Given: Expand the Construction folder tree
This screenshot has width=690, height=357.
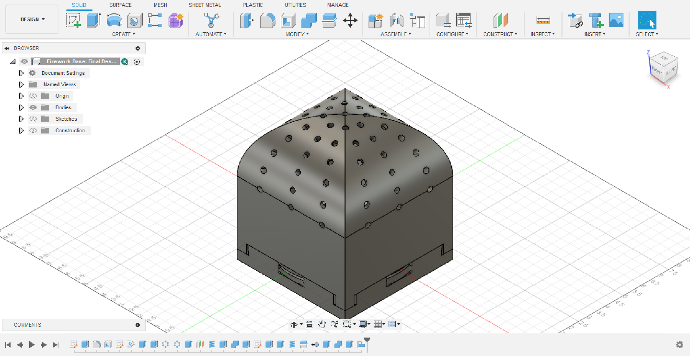Looking at the screenshot, I should click(x=21, y=130).
